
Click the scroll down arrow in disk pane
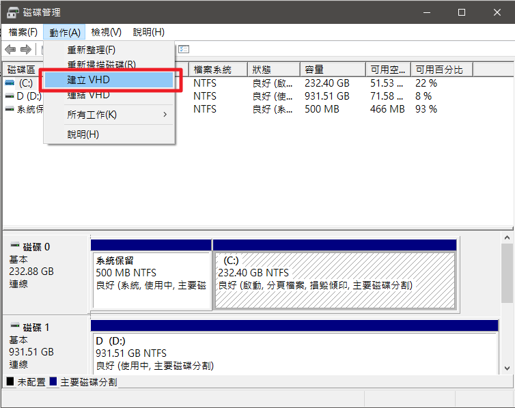click(x=507, y=368)
